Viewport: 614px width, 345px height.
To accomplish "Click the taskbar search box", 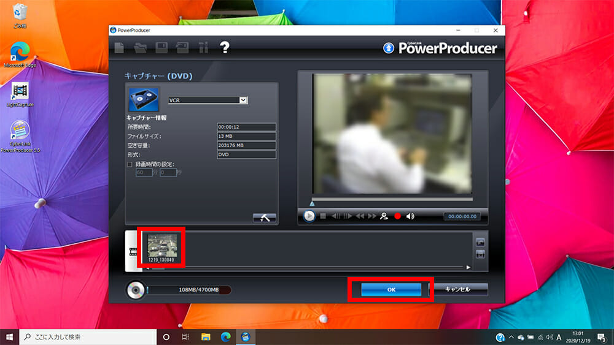I will click(88, 337).
